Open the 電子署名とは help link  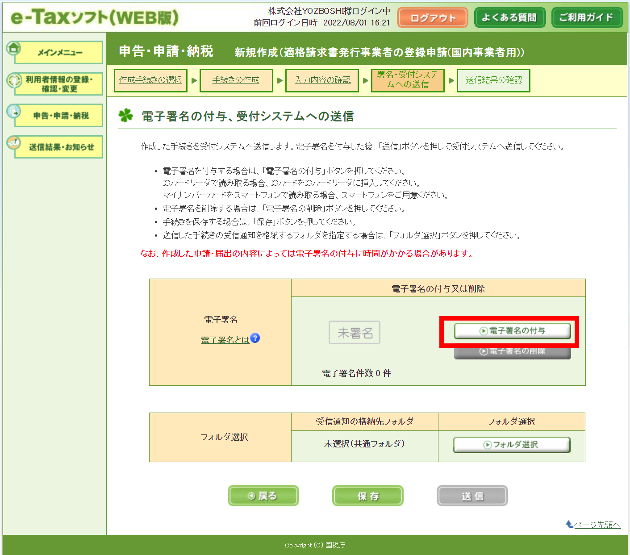pyautogui.click(x=225, y=340)
